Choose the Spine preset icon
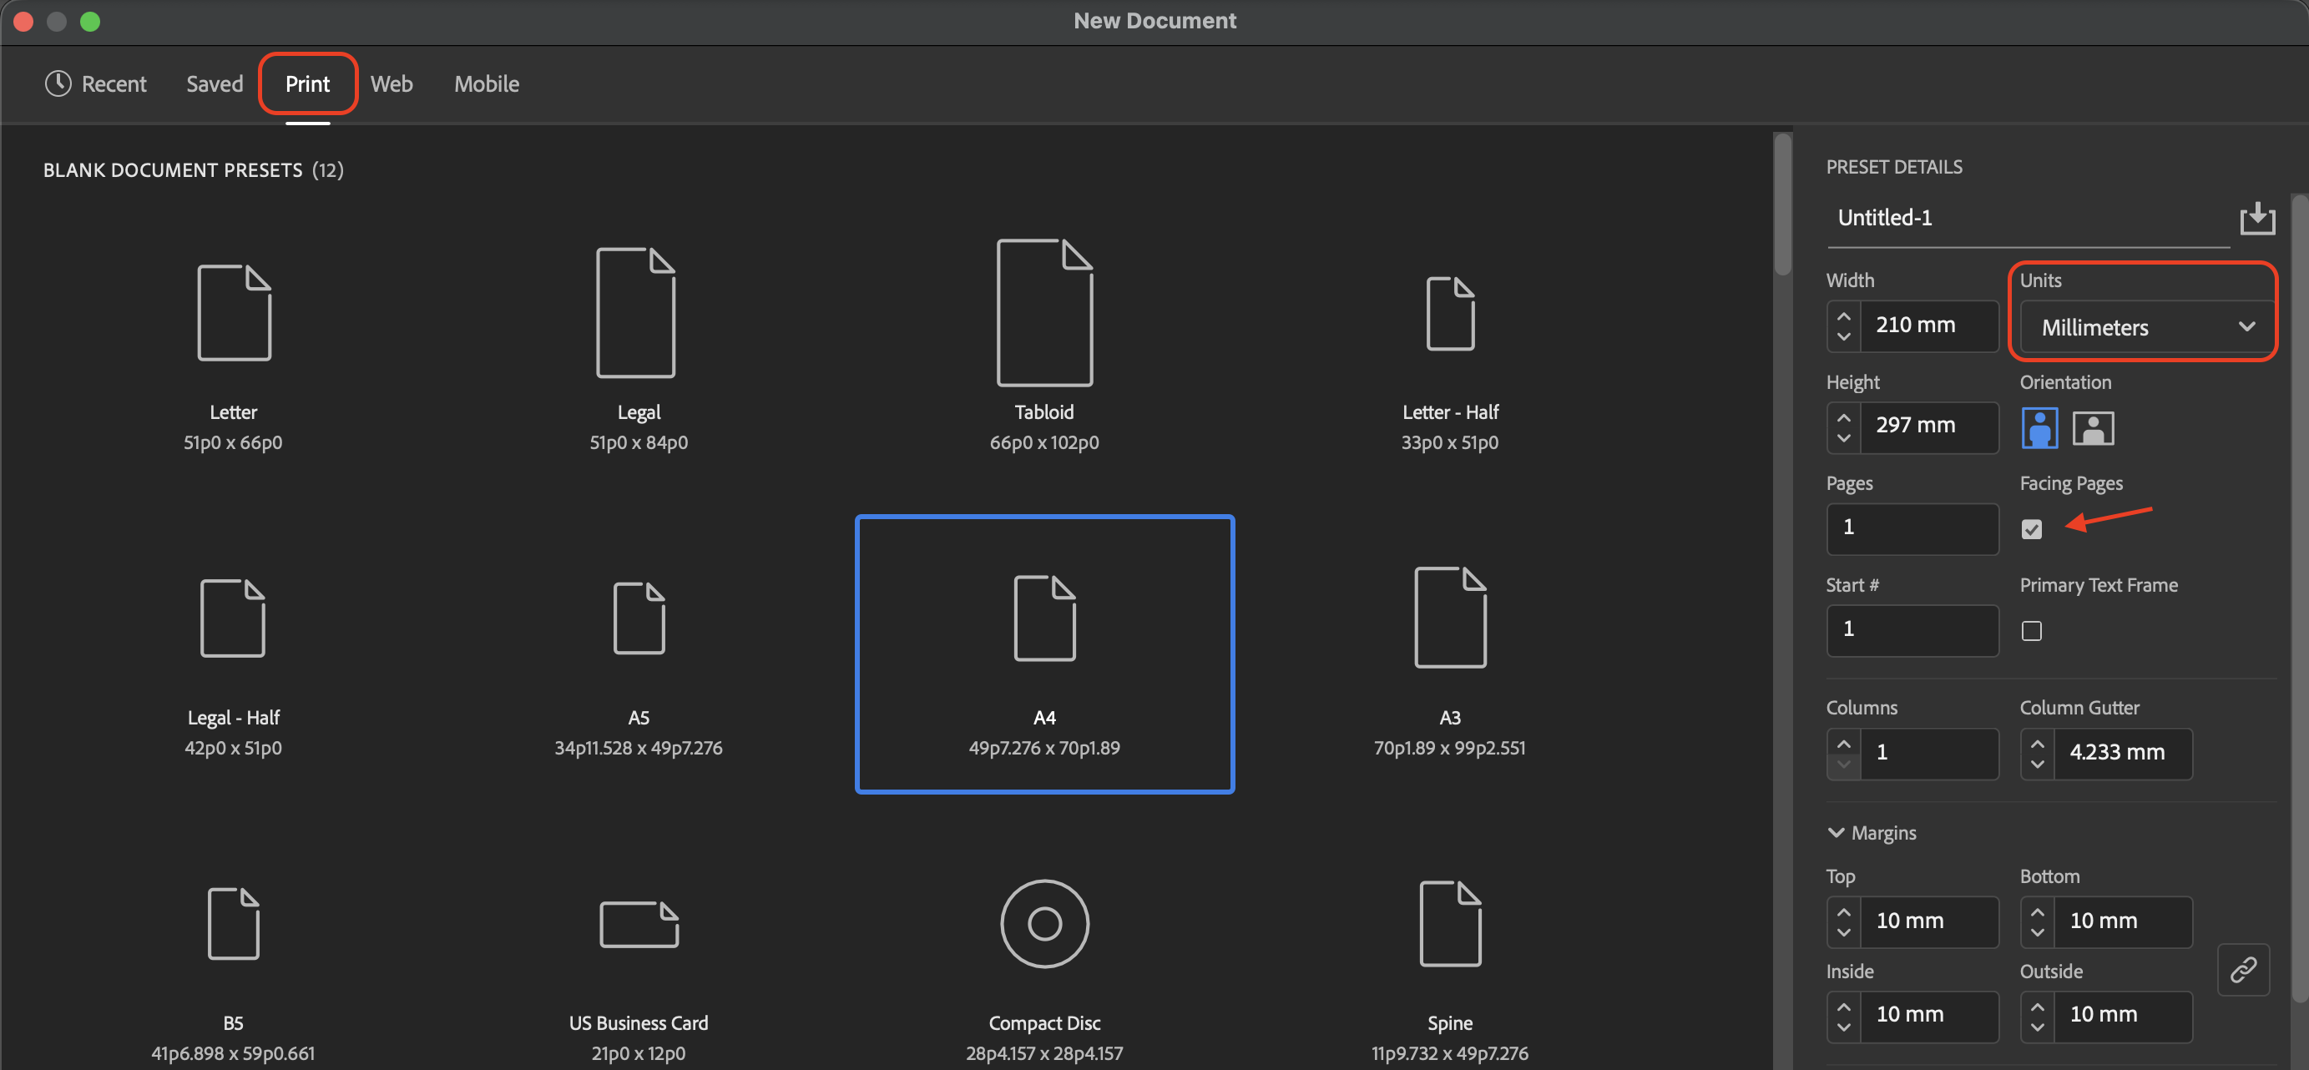This screenshot has height=1070, width=2309. click(1449, 923)
